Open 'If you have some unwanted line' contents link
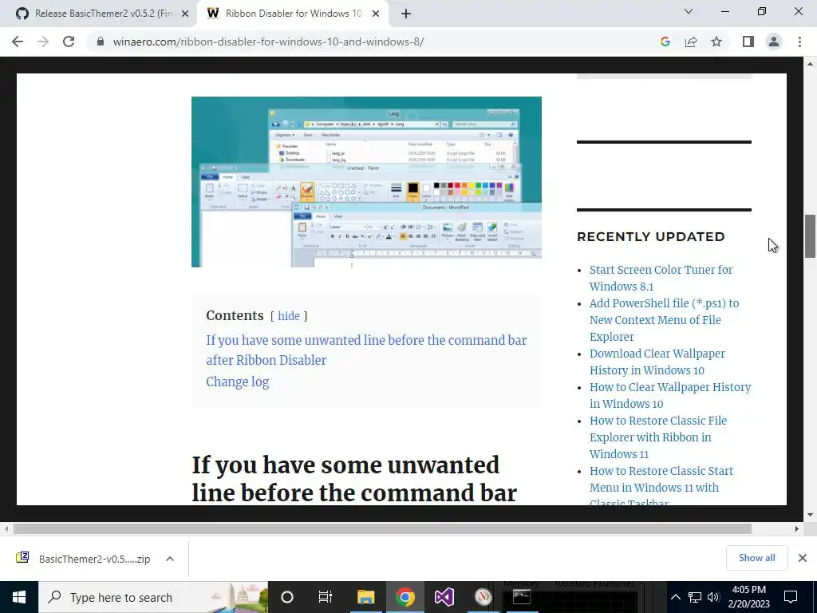The image size is (817, 613). click(366, 350)
